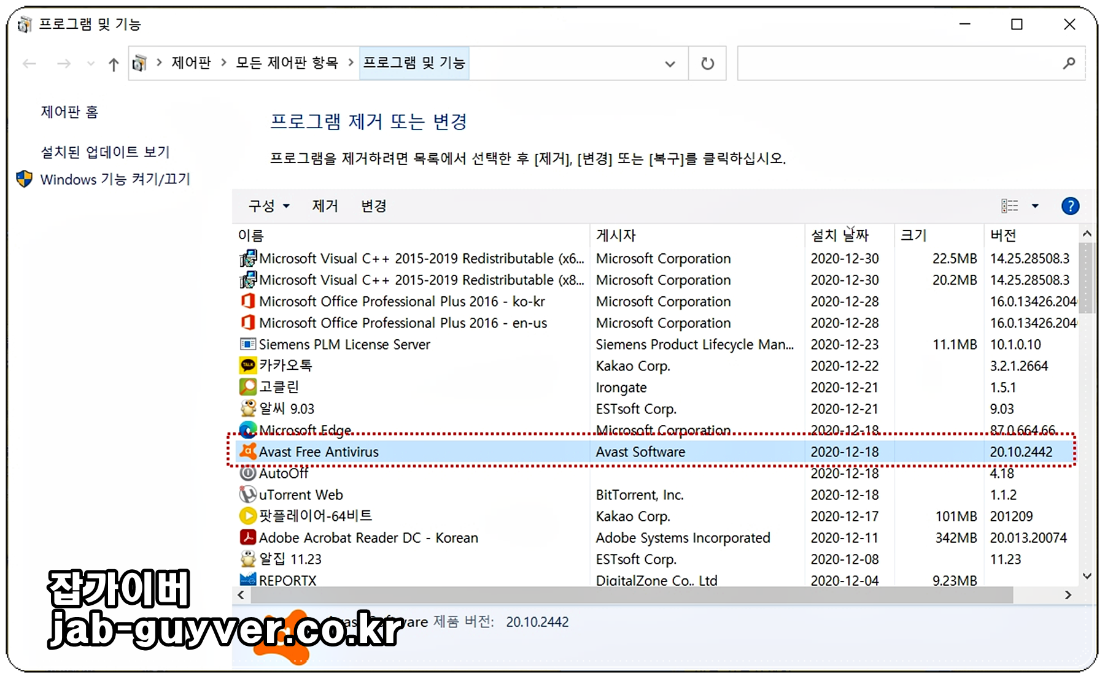This screenshot has height=679, width=1105.
Task: Click the 알씨 9.03 program icon
Action: (x=248, y=409)
